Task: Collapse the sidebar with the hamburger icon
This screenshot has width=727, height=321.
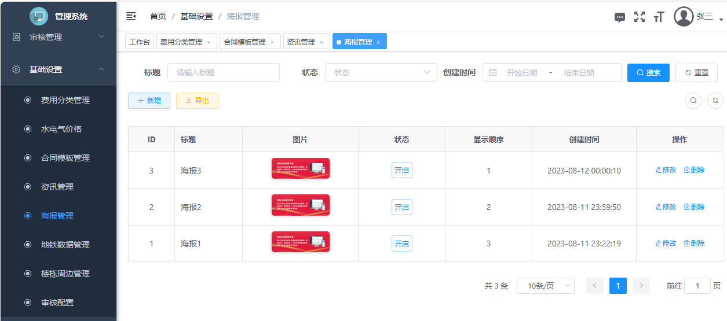Action: (x=131, y=16)
